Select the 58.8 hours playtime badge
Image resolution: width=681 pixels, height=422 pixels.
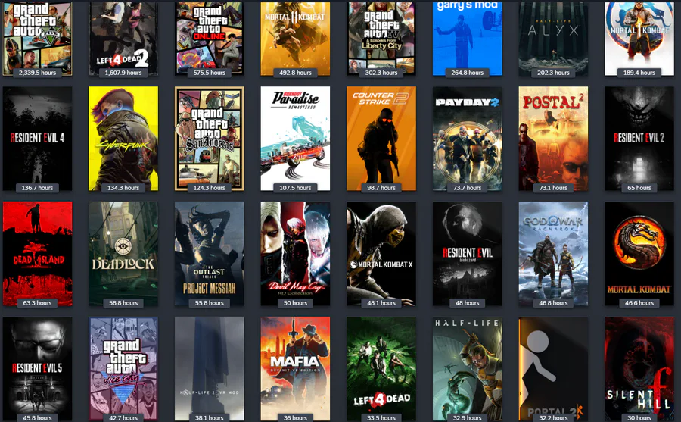tap(123, 303)
